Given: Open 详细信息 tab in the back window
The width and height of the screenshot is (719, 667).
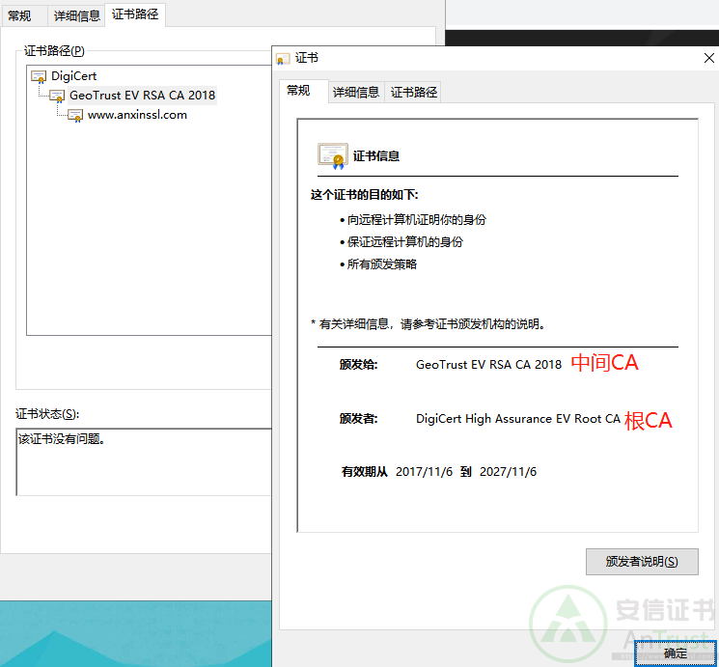Looking at the screenshot, I should (77, 15).
